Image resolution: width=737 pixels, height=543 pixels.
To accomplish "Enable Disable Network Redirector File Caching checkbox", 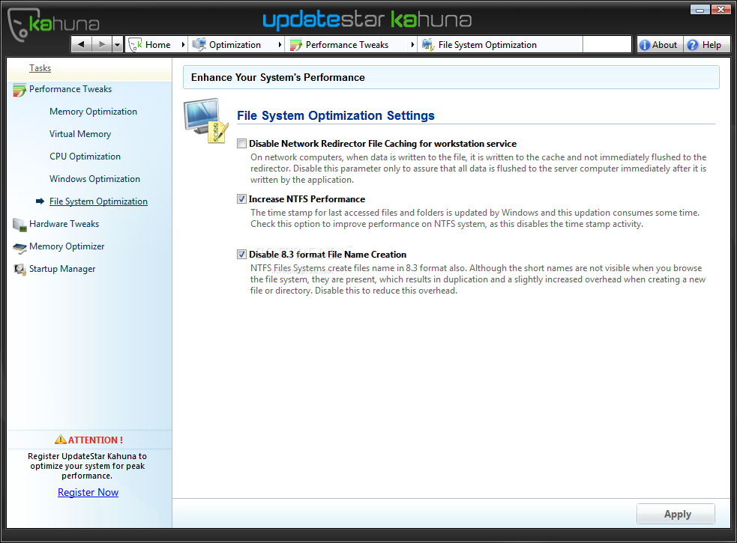I will [x=241, y=144].
